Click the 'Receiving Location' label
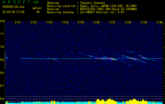Viewport: 165px width, 104px height. tap(61, 6)
